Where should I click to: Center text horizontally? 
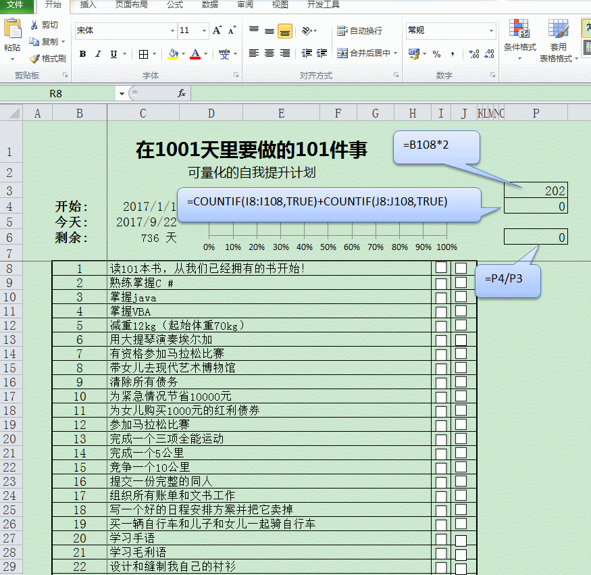(x=269, y=53)
